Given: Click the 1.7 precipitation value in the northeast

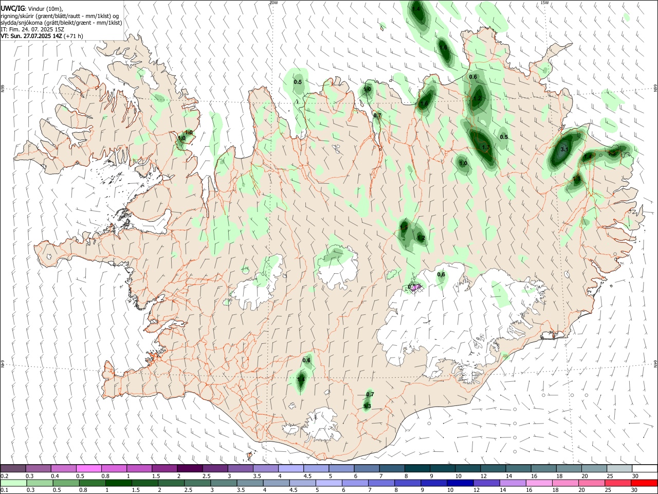Looking at the screenshot, I should tap(486, 147).
